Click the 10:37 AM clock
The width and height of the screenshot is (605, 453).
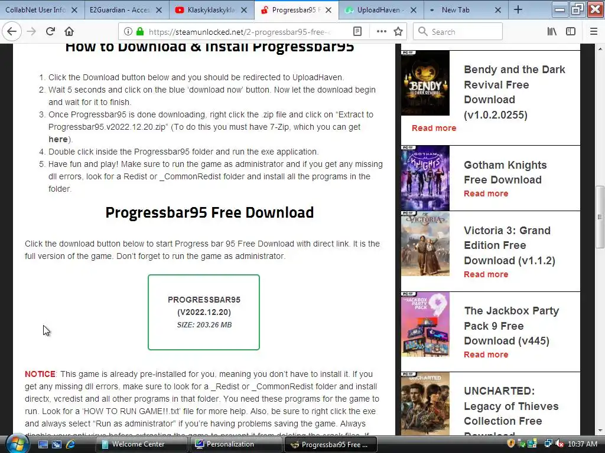pos(582,444)
